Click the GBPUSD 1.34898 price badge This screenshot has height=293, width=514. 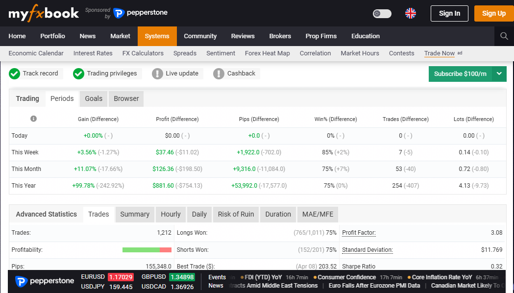pyautogui.click(x=182, y=277)
